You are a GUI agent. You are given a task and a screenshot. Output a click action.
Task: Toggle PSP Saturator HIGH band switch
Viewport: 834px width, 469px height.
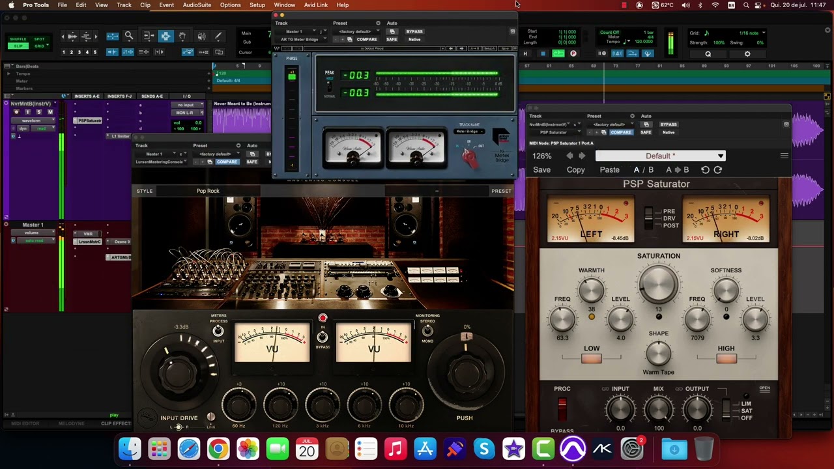point(726,358)
